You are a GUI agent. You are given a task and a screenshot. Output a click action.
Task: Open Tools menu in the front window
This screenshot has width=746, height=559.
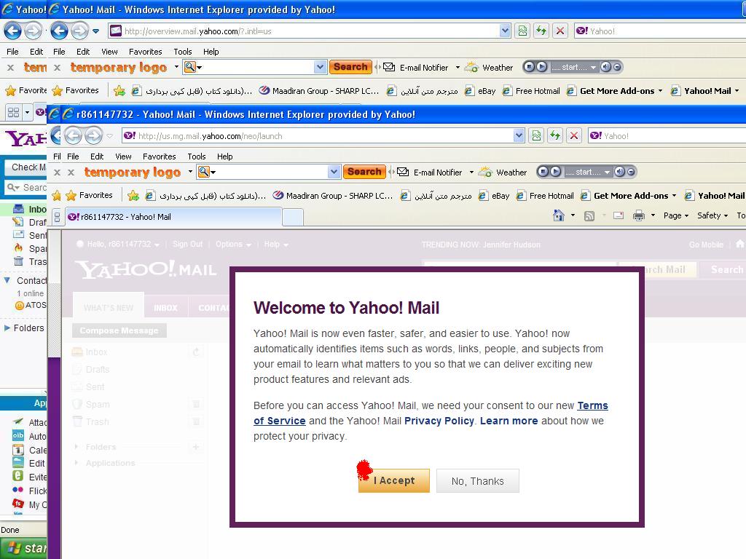(197, 156)
